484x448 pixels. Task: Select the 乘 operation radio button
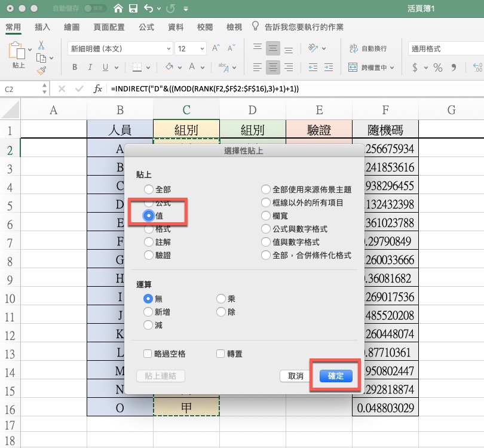coord(220,298)
